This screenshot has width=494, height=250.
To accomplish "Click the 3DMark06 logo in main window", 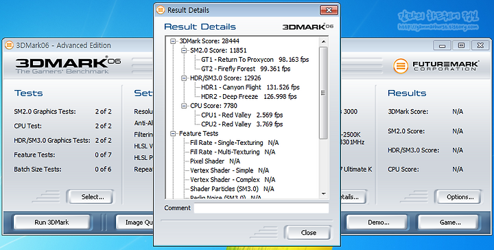I will [68, 65].
